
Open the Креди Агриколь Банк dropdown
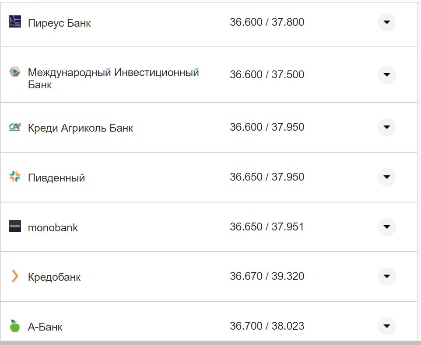[x=386, y=127]
